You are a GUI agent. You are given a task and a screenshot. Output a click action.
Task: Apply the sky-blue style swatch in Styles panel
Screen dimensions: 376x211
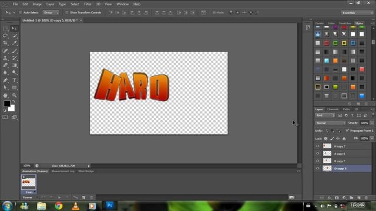coord(327,60)
